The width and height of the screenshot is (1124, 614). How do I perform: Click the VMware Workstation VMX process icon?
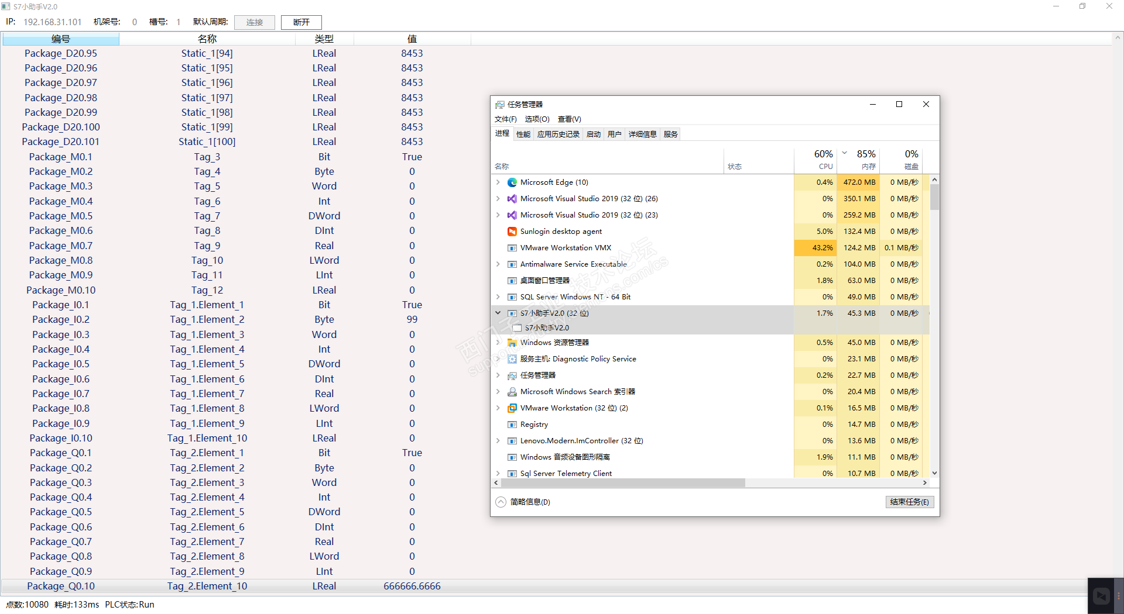(x=512, y=248)
